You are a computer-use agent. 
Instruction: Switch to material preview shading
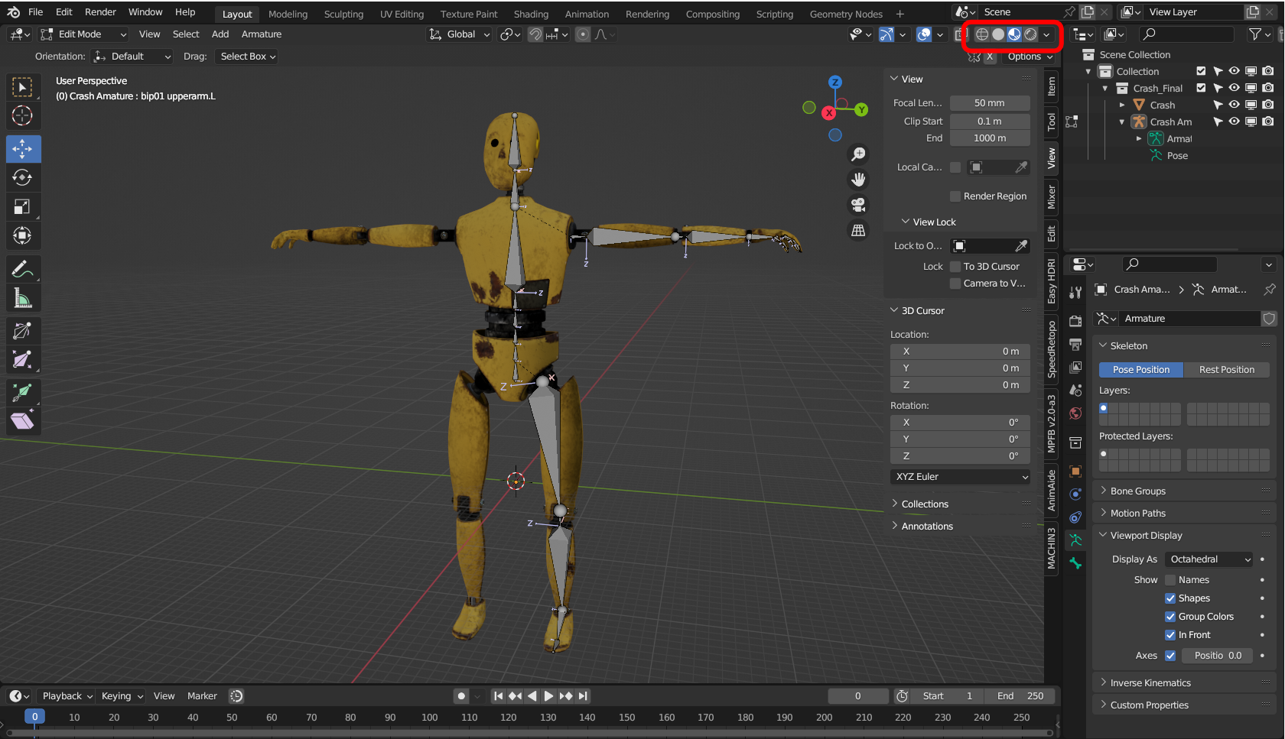click(1014, 34)
